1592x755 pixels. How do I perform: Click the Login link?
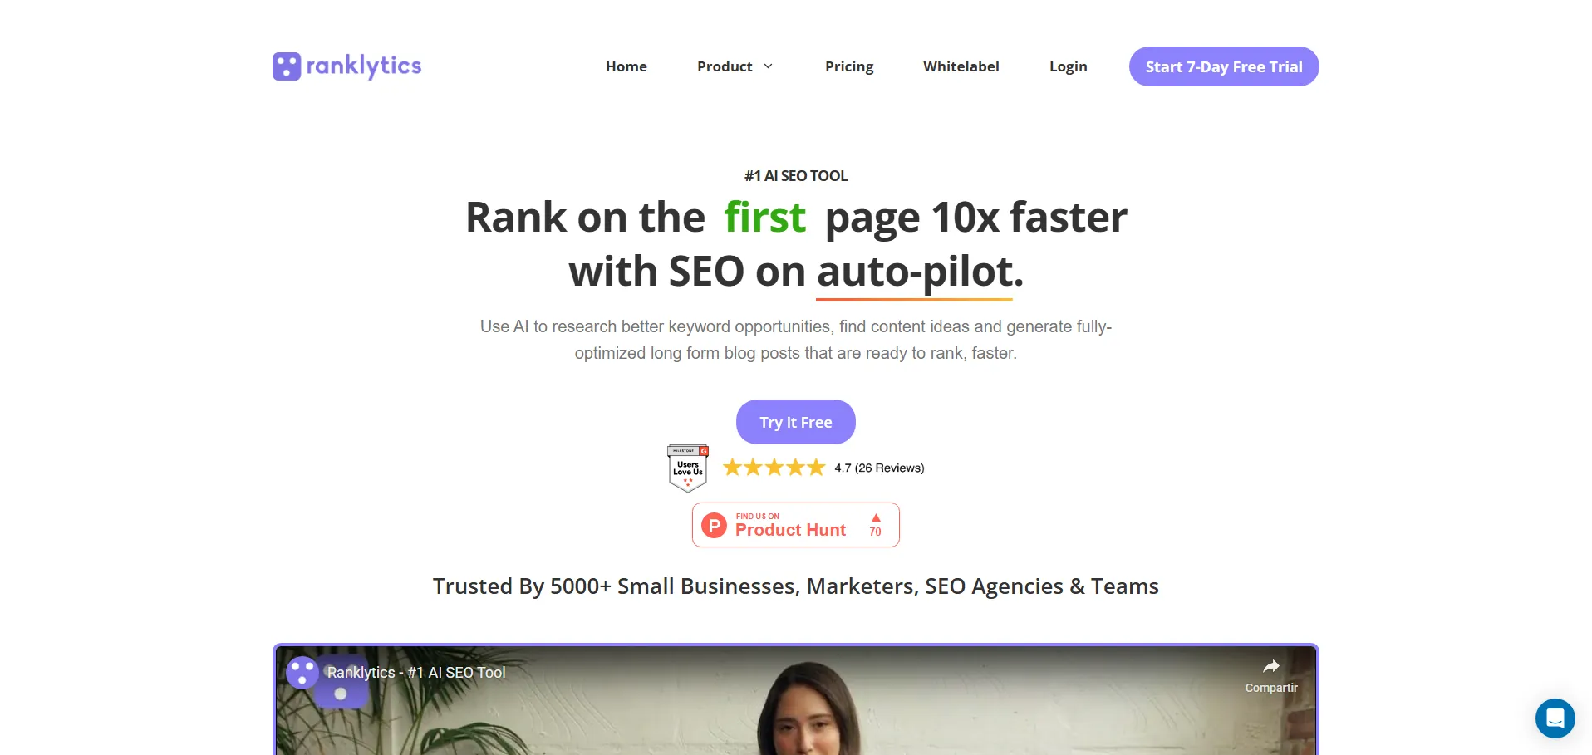(x=1068, y=66)
